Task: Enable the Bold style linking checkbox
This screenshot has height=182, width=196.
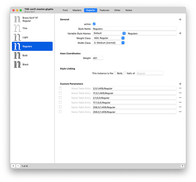Action: (x=115, y=73)
